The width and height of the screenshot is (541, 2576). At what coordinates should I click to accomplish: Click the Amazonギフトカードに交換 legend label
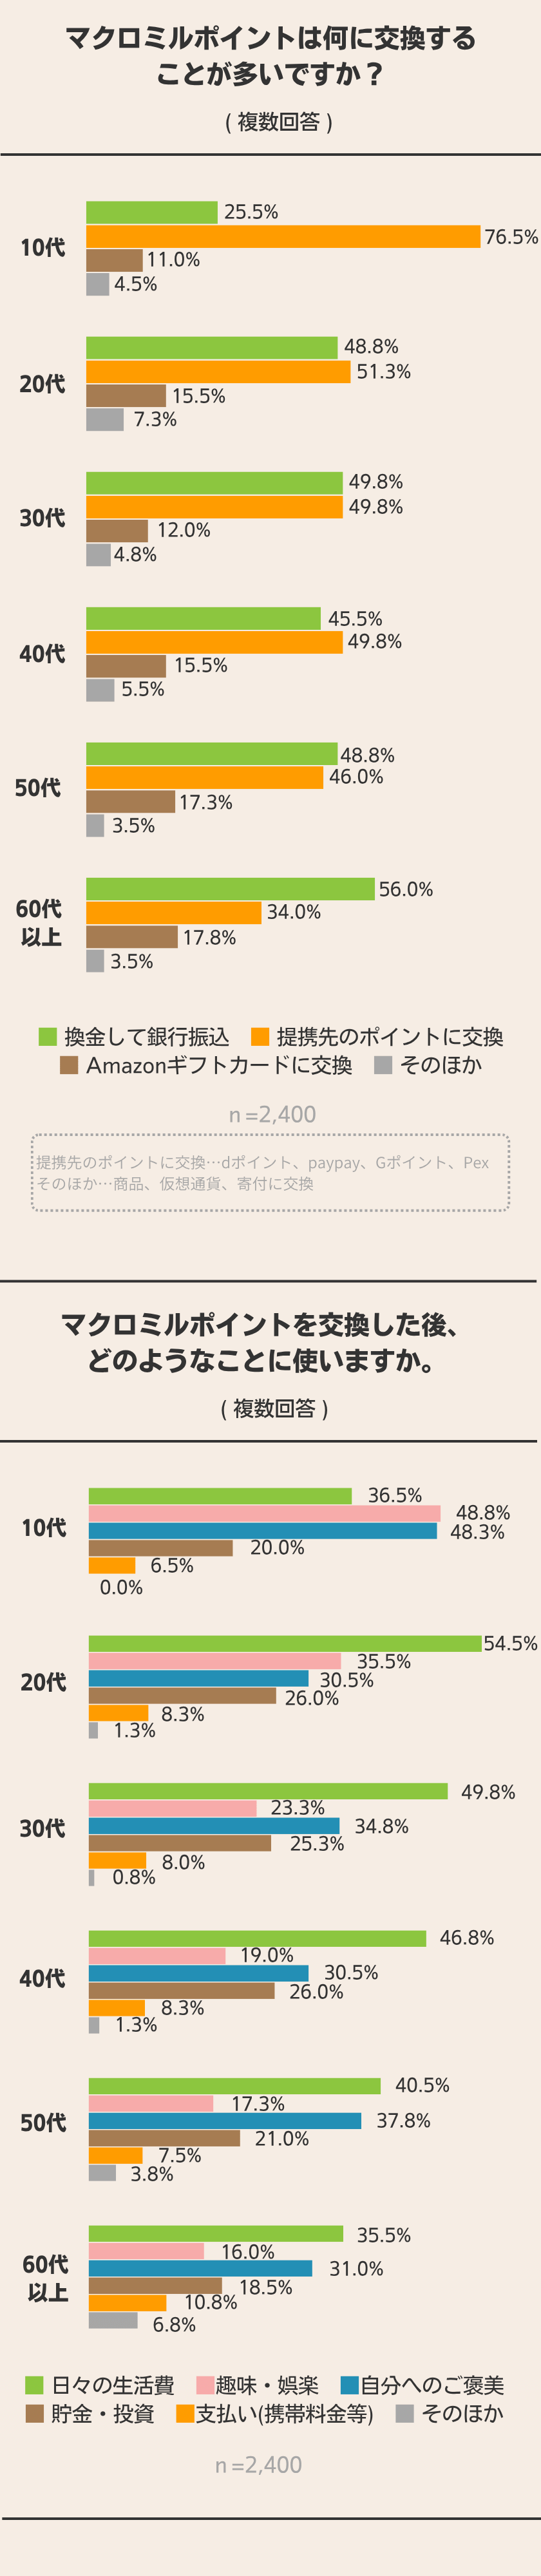219,1065
